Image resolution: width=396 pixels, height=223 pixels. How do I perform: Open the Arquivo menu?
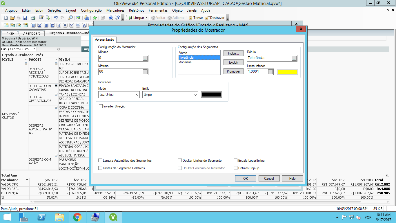click(x=11, y=10)
